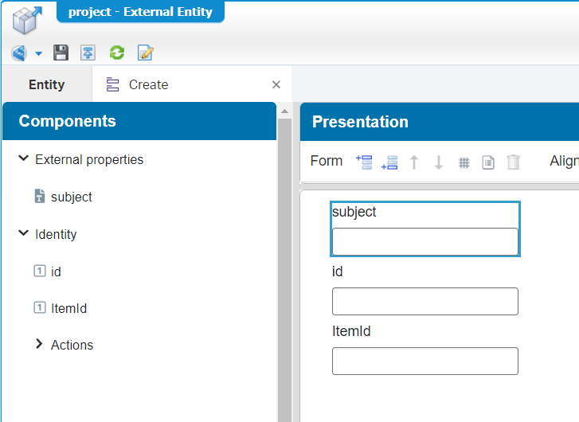Image resolution: width=579 pixels, height=422 pixels.
Task: Click the publish (upload arrow) toolbar icon
Action: [88, 53]
